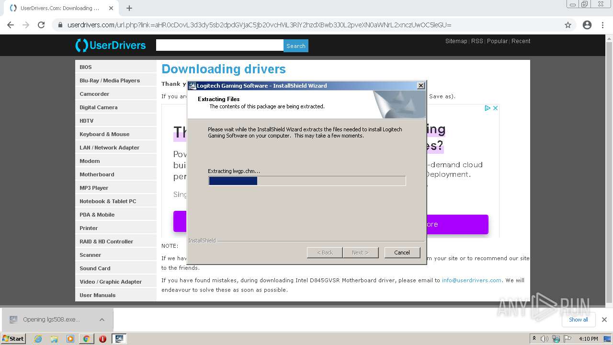Select the User Manuals category
The width and height of the screenshot is (613, 345).
click(x=116, y=295)
